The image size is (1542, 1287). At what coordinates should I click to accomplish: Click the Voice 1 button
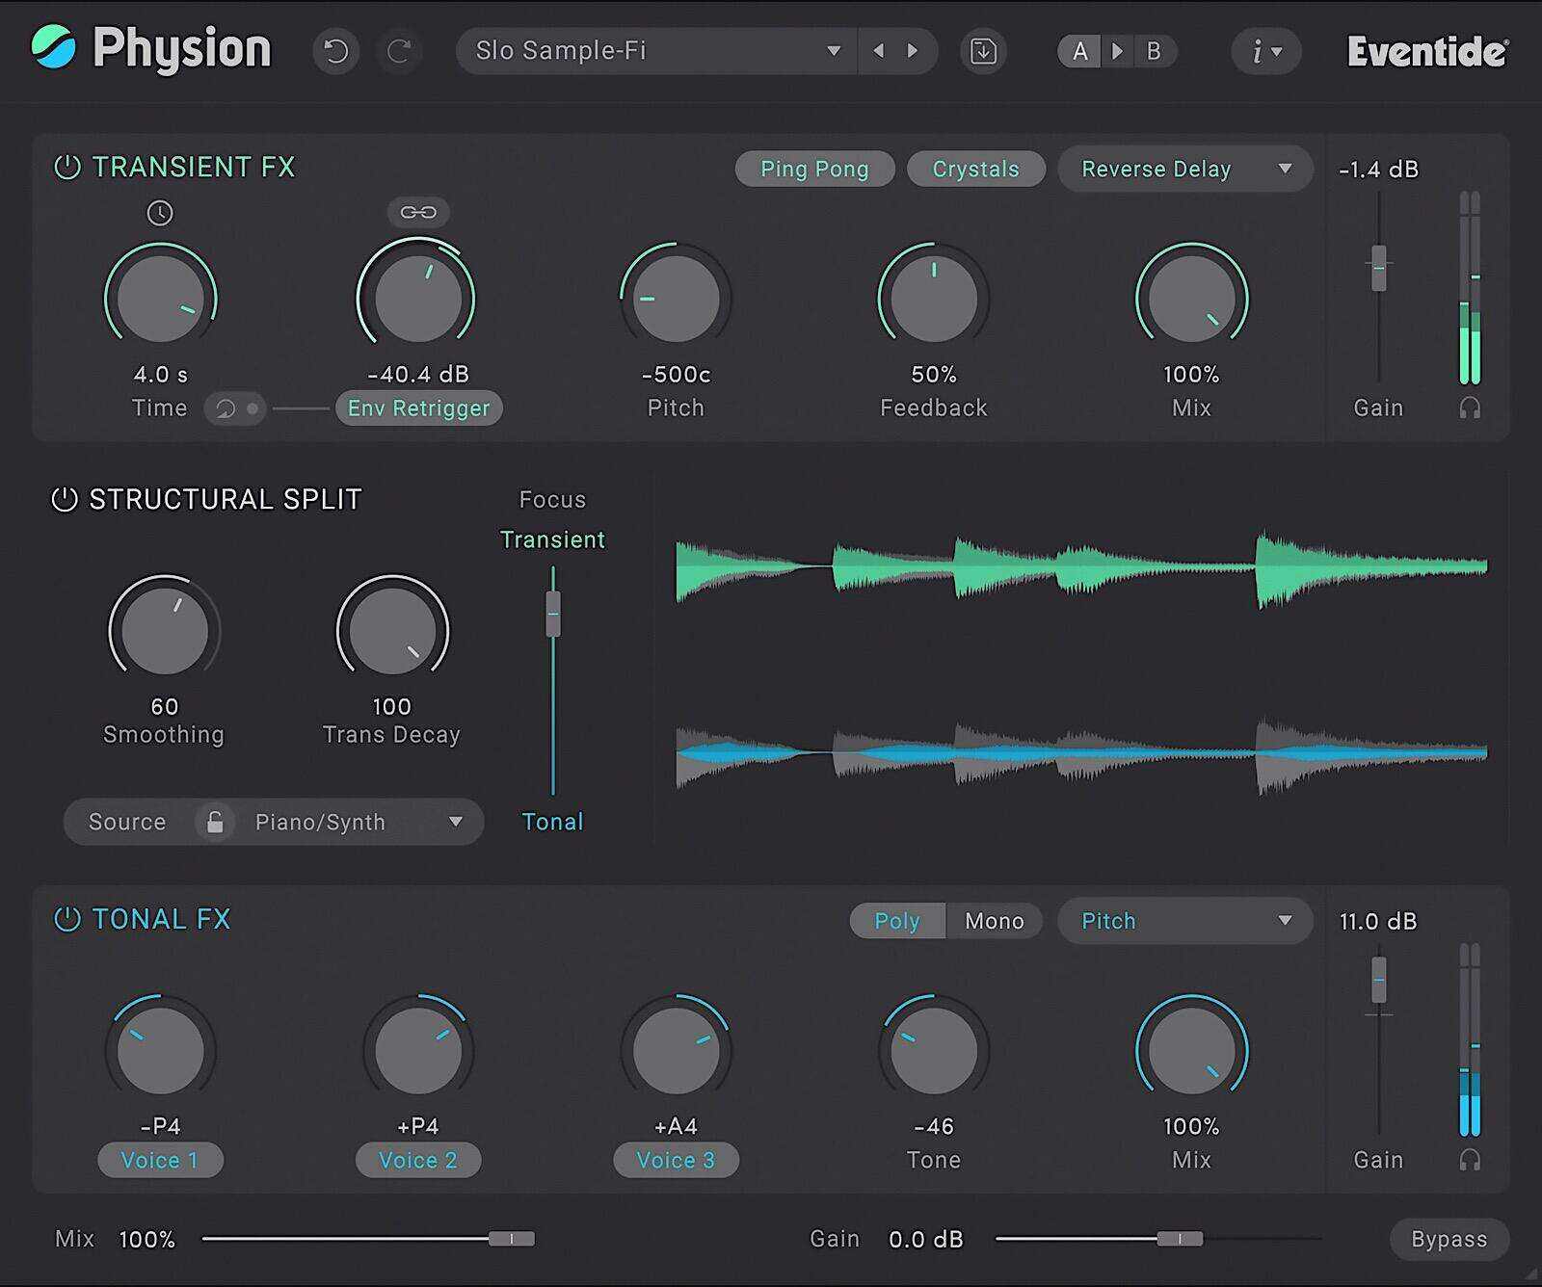pos(160,1160)
